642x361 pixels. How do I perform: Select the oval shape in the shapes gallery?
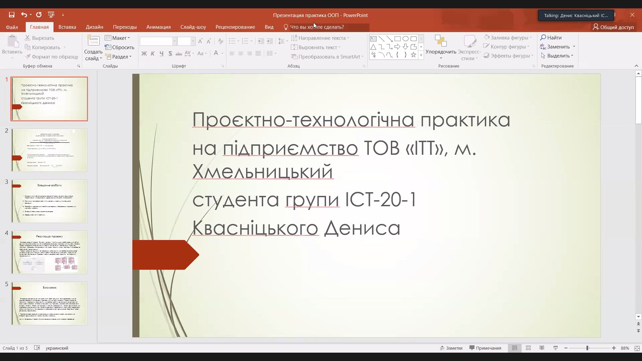[405, 39]
